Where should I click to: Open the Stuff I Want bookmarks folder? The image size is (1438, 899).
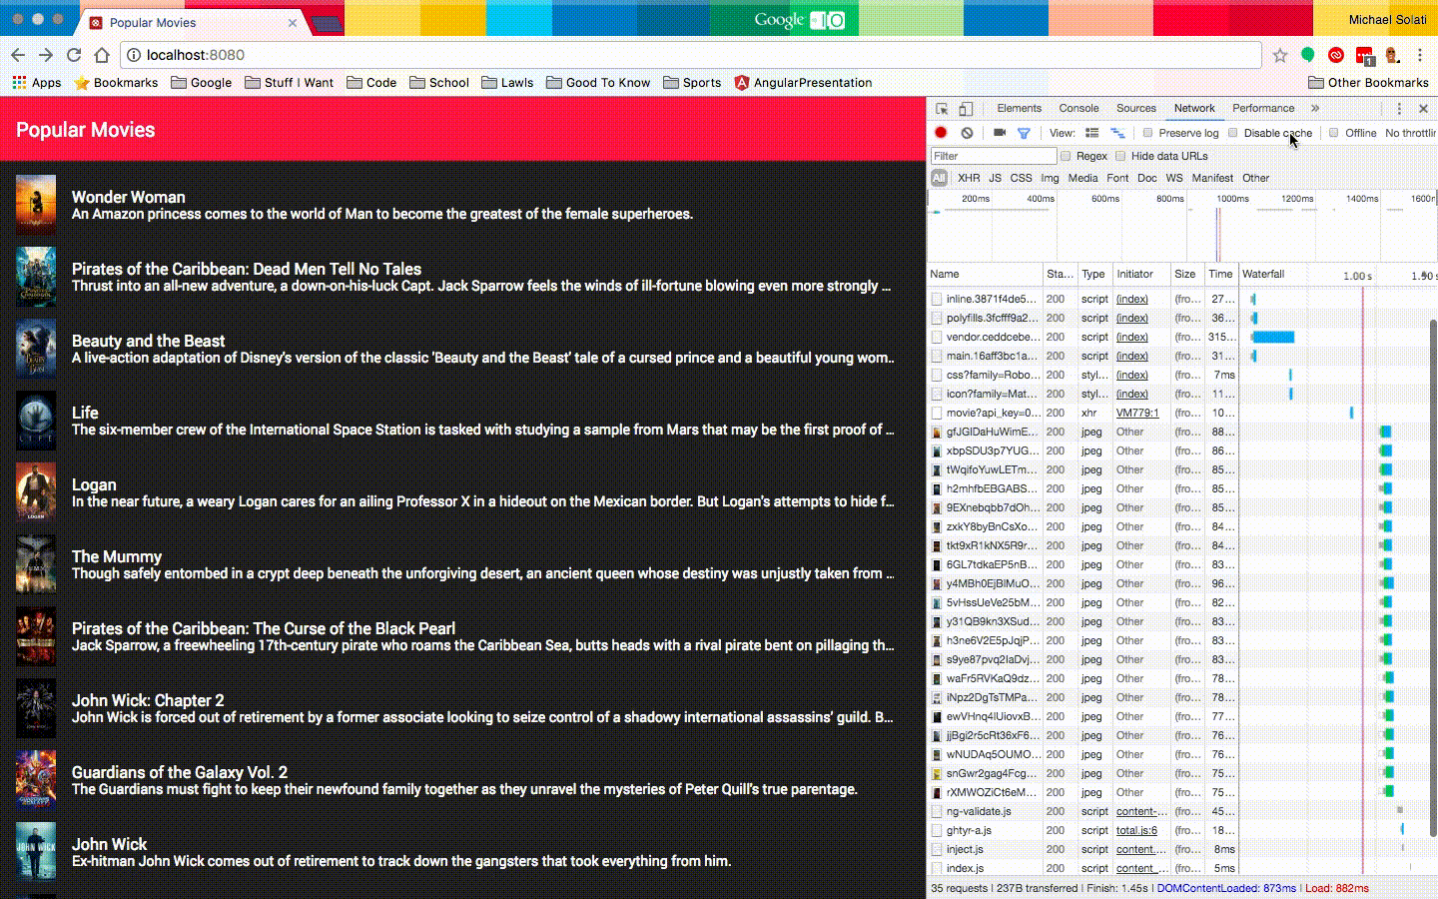[x=289, y=83]
